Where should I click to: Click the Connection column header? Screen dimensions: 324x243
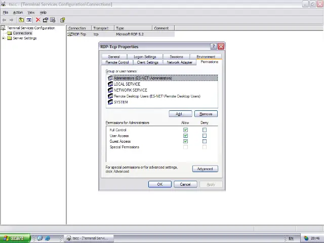79,28
